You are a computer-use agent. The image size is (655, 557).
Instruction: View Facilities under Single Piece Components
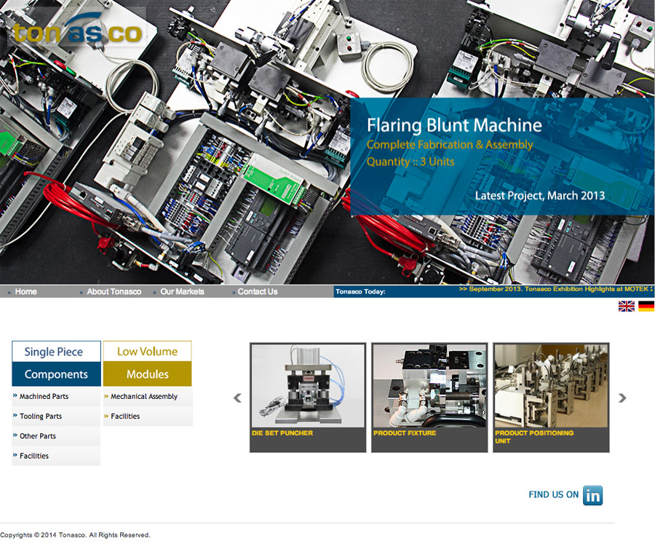[34, 456]
